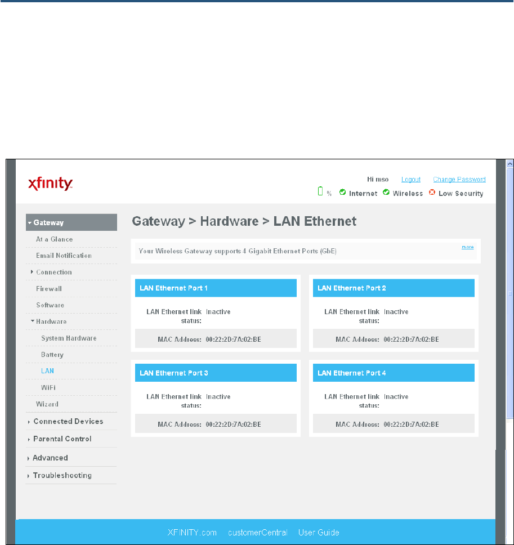This screenshot has height=545, width=514.
Task: Click the Internet status label
Action: click(363, 193)
